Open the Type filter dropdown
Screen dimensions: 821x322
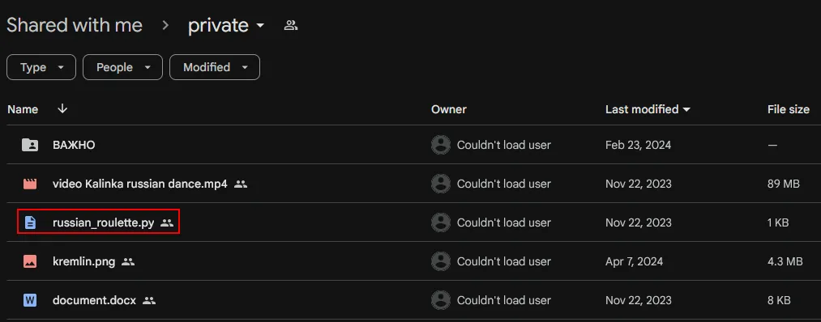(41, 67)
